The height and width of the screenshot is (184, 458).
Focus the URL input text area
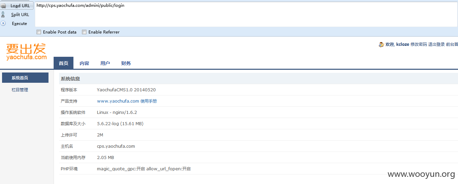(246, 14)
